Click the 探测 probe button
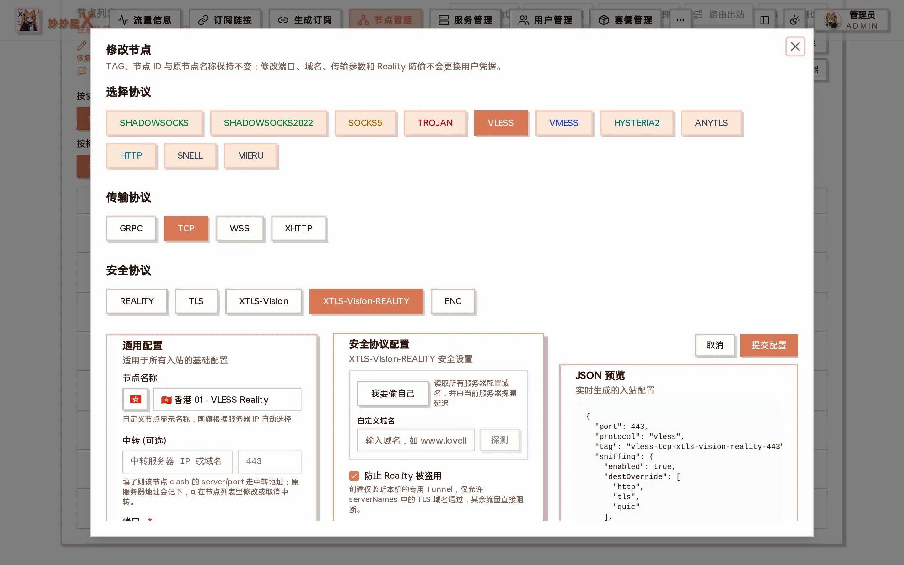This screenshot has height=565, width=904. point(499,440)
